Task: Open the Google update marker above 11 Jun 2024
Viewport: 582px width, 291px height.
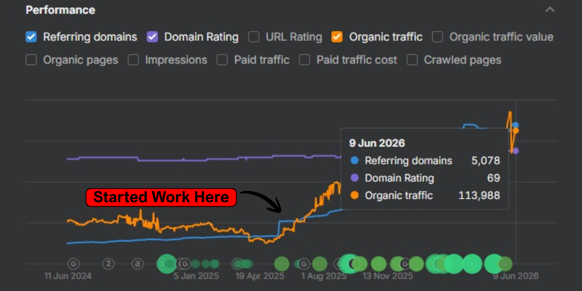Action: tap(74, 264)
